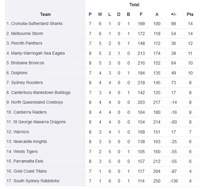200x189 pixels.
Task: Open Penrith Panthers team entry
Action: [x=27, y=43]
